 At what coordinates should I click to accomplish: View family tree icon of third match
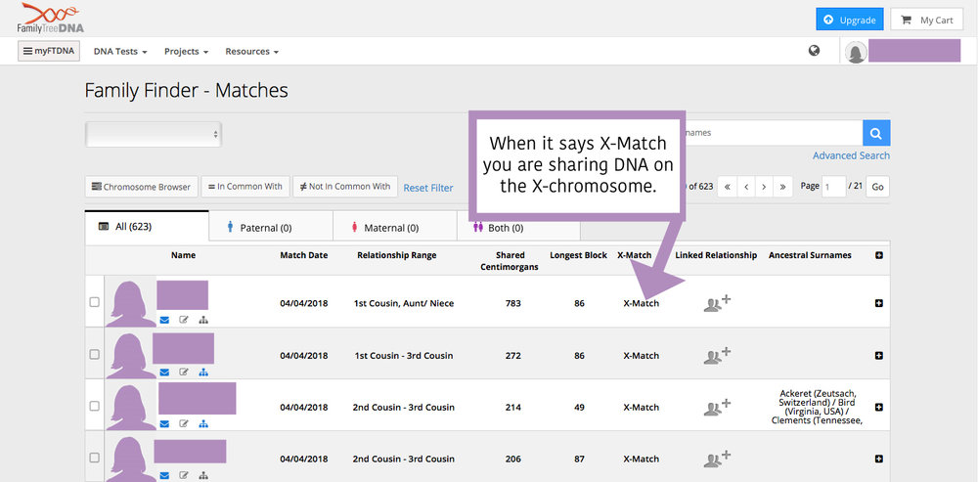coord(203,424)
